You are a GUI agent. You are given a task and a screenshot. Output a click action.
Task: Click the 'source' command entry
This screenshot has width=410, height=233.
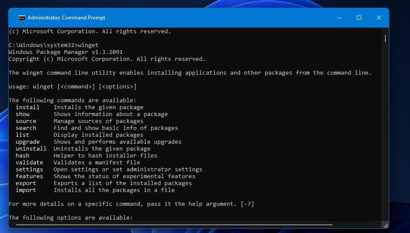click(26, 121)
